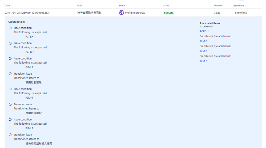Viewport: 266px width, 148px height.
Task: Click the SUCCESS status badge
Action: click(x=169, y=13)
